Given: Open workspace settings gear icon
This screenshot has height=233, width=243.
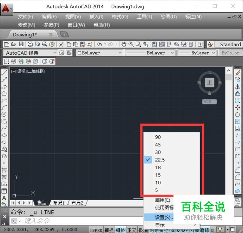Looking at the screenshot, I should click(62, 53).
